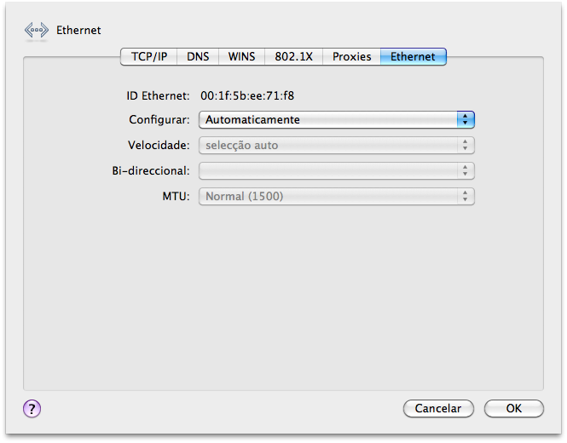The width and height of the screenshot is (567, 443).
Task: Click the "Velocidade:" label text
Action: pyautogui.click(x=159, y=146)
